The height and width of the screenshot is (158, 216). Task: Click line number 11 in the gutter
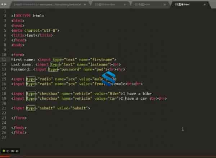(x=4, y=59)
